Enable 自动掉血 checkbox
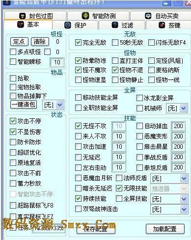This screenshot has width=191, height=240. point(139,126)
